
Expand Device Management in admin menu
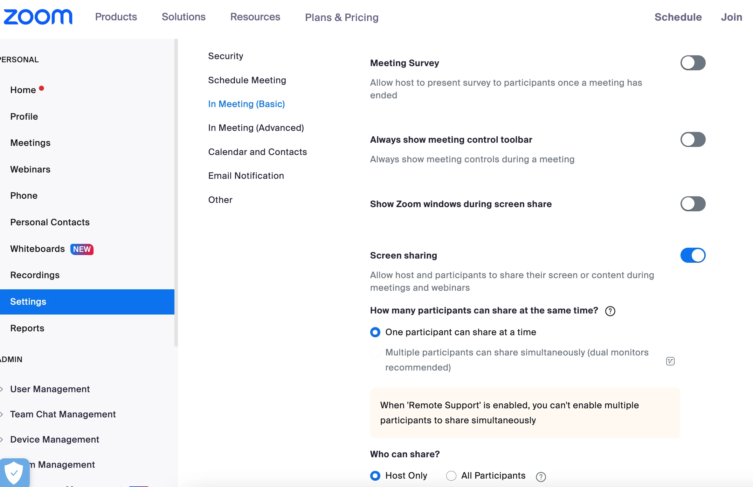(55, 439)
